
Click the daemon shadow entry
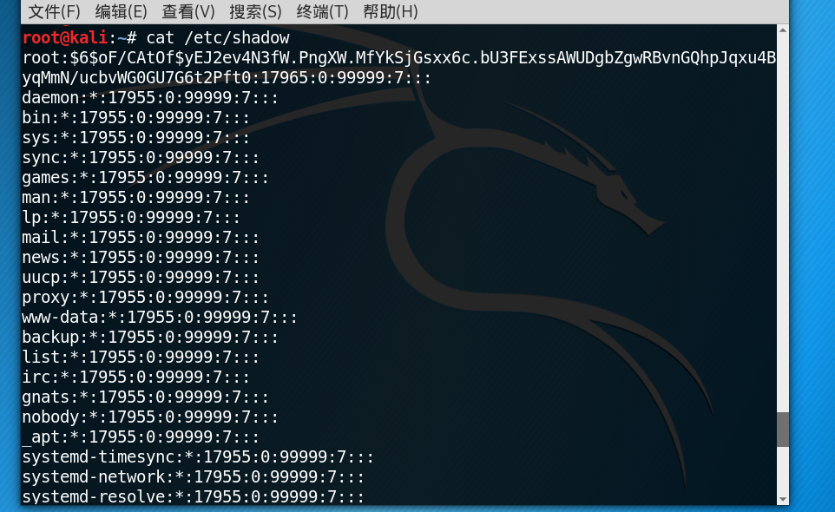150,97
